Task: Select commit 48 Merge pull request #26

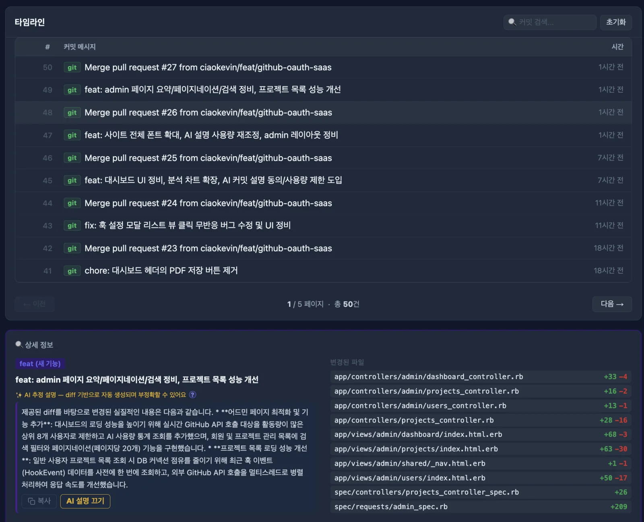Action: click(x=323, y=112)
